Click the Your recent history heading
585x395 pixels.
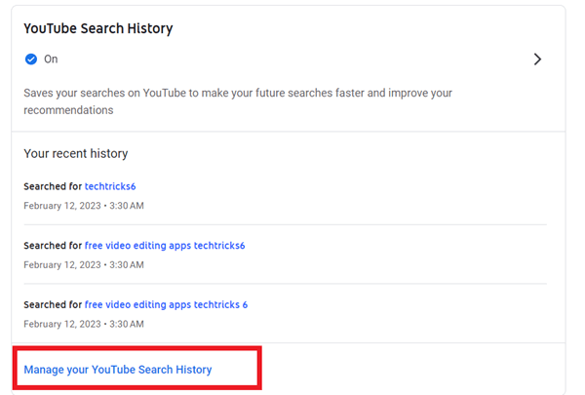[x=76, y=153]
